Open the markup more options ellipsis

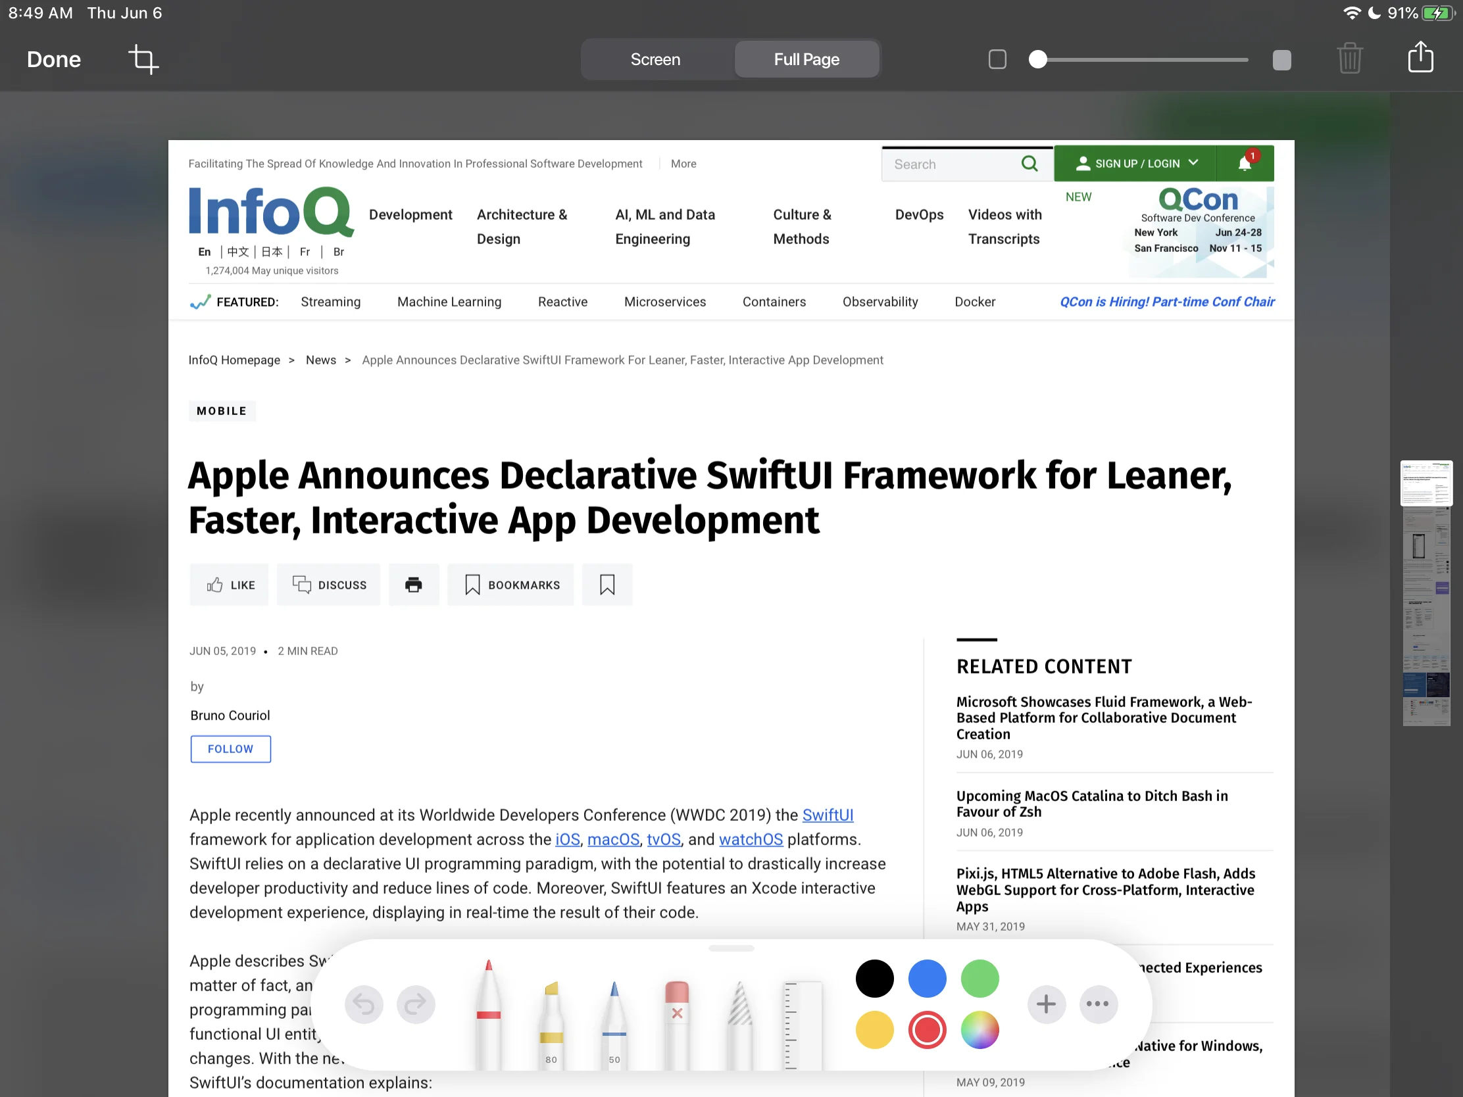1098,1004
